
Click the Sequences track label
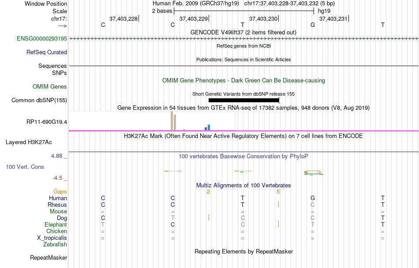pos(52,66)
